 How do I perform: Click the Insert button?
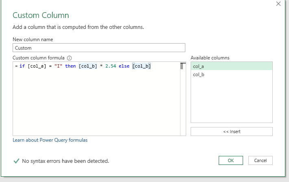tap(232, 132)
